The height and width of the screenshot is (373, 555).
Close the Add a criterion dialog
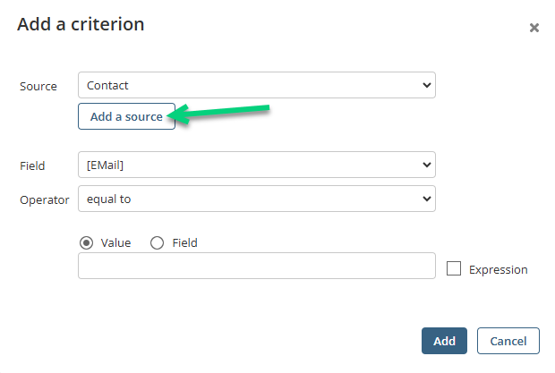pos(534,28)
